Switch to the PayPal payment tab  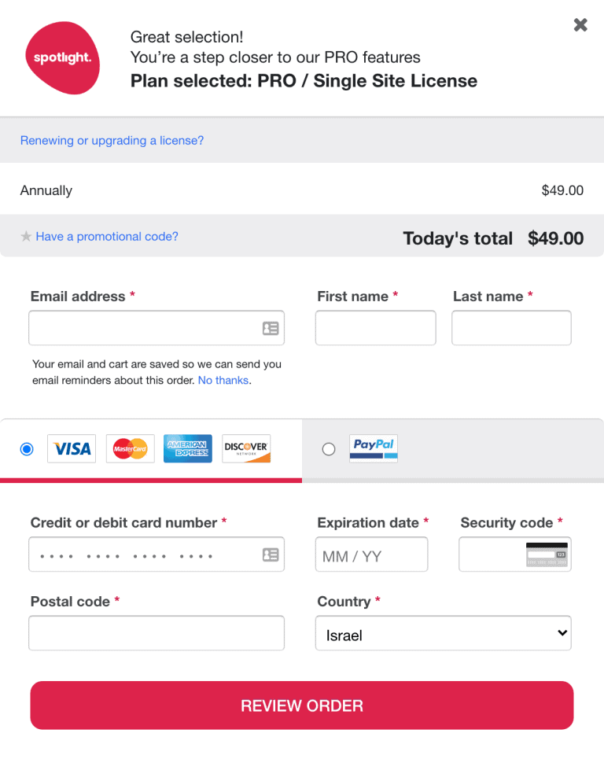[x=452, y=448]
